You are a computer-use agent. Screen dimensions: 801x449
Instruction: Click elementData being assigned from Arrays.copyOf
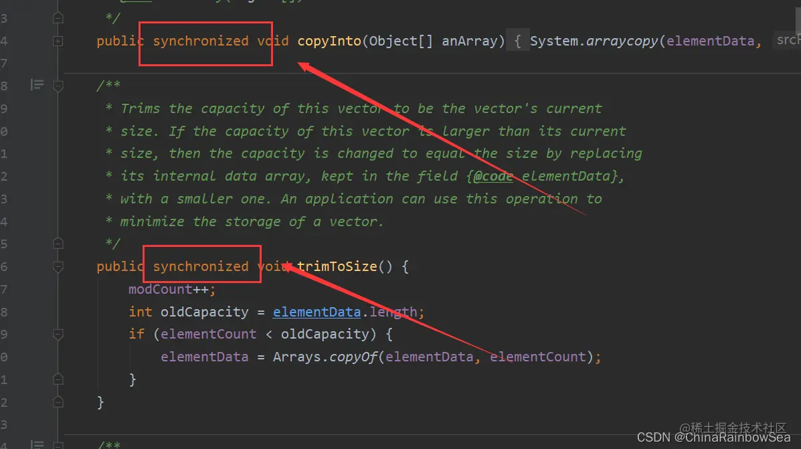204,357
